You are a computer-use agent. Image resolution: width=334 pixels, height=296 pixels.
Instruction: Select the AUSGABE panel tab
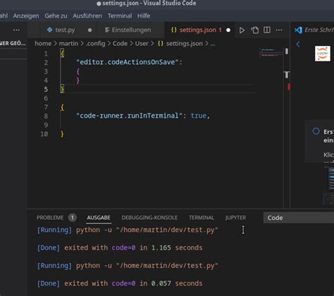[99, 218]
